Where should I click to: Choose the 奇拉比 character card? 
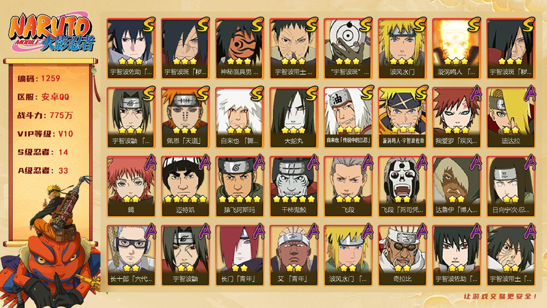click(402, 256)
